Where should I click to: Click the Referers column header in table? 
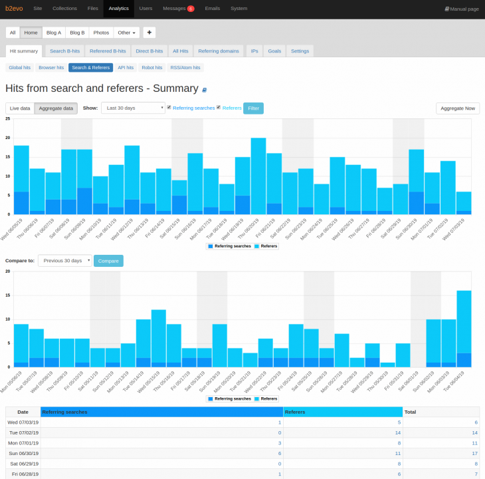tap(343, 412)
